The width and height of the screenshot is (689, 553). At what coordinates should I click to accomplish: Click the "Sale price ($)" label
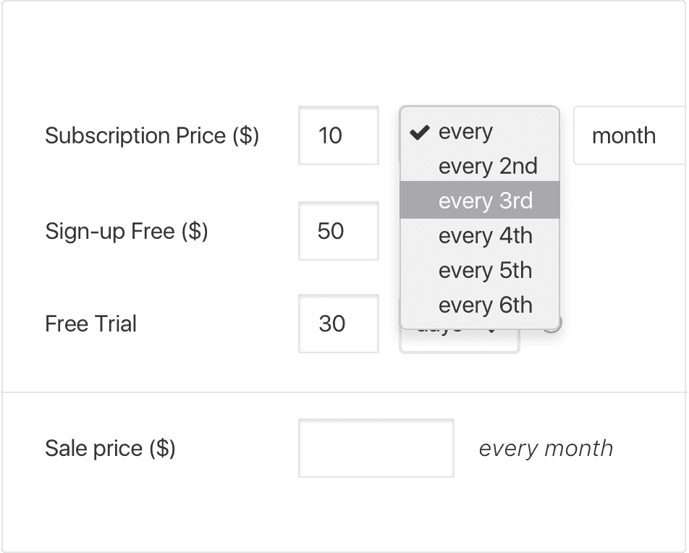110,448
